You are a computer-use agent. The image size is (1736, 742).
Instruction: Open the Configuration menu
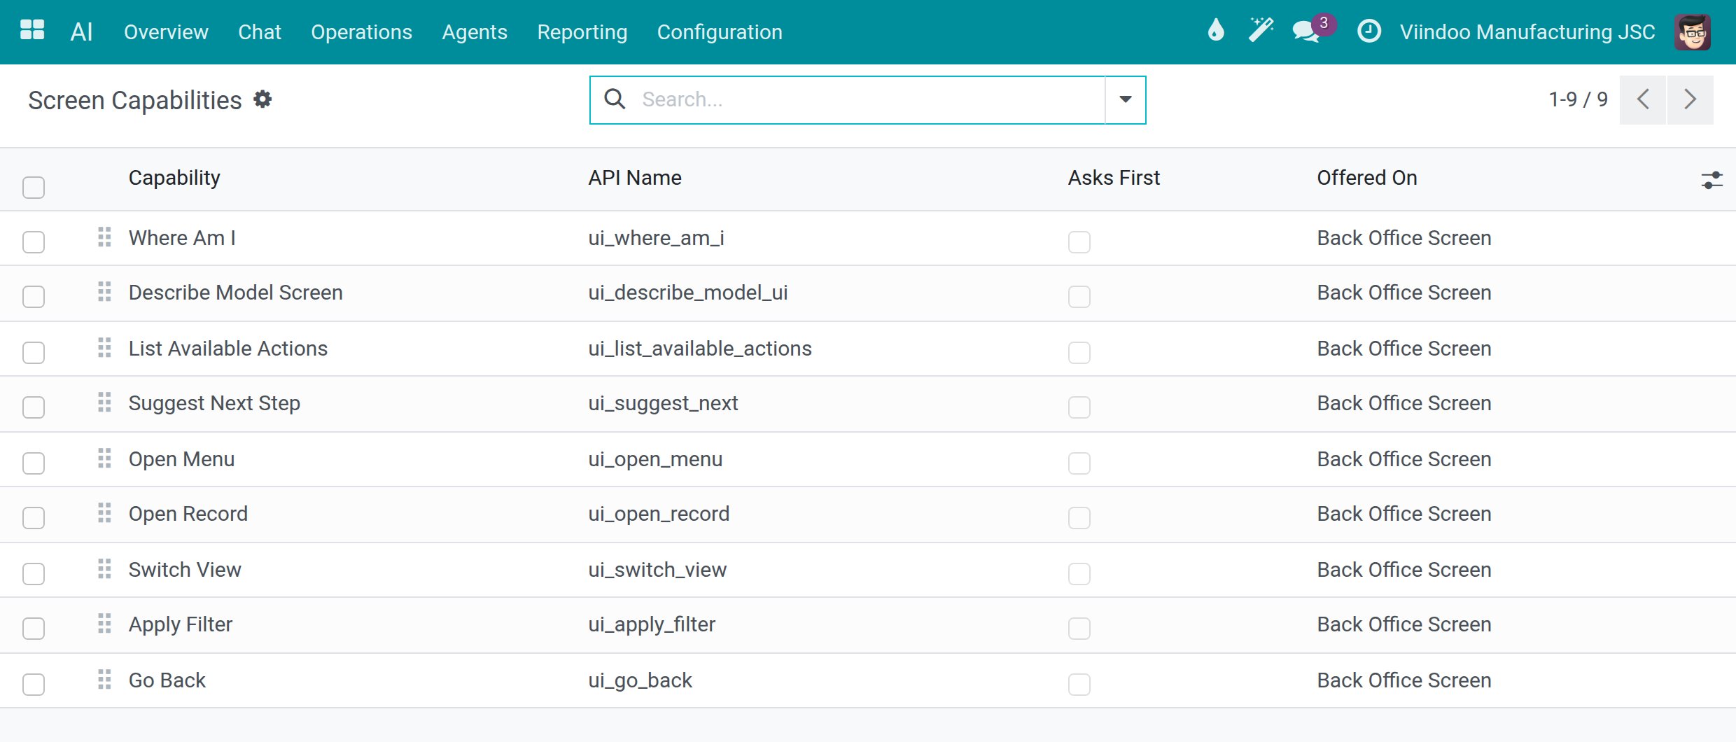click(720, 32)
